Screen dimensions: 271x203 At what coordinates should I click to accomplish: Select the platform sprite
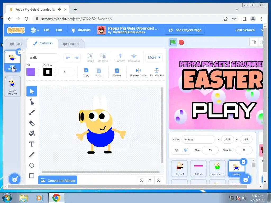click(x=198, y=168)
